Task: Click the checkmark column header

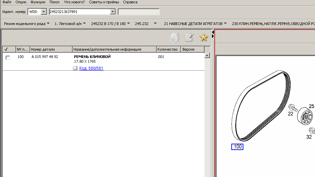Action: [6, 49]
